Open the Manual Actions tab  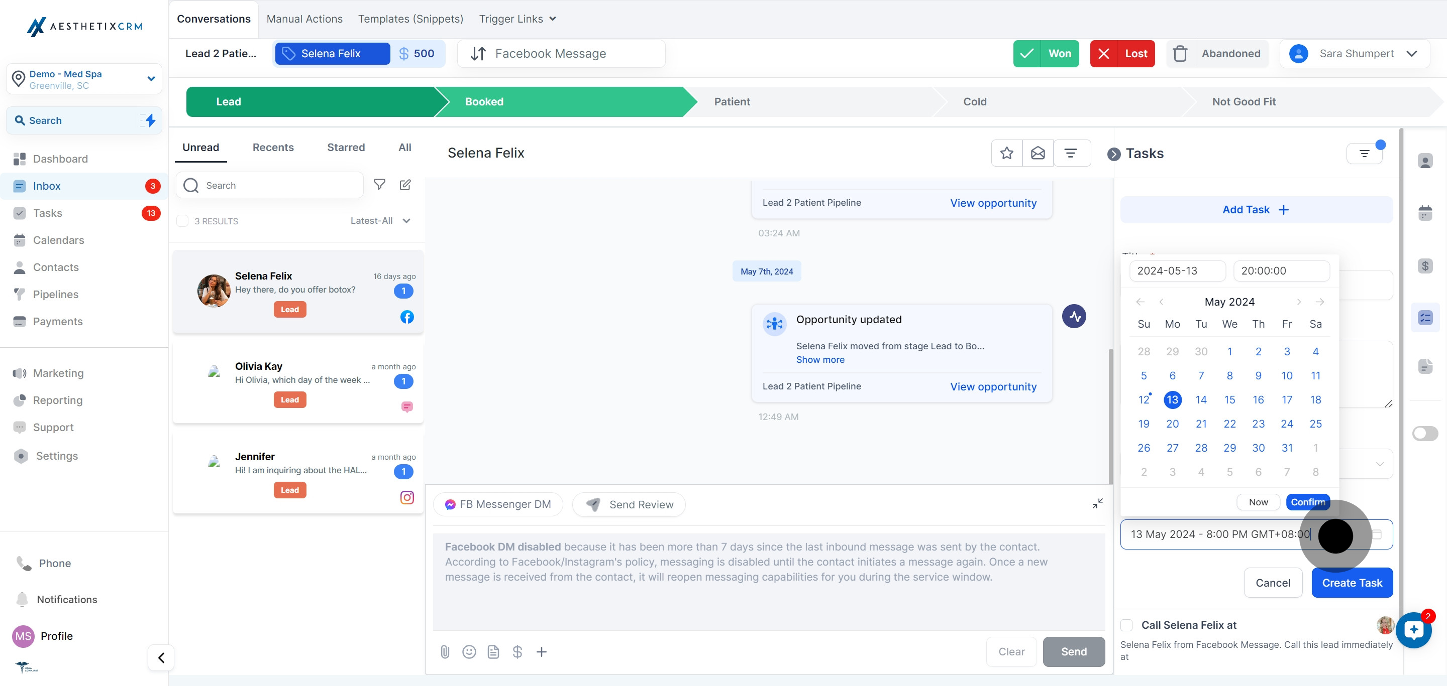click(304, 19)
